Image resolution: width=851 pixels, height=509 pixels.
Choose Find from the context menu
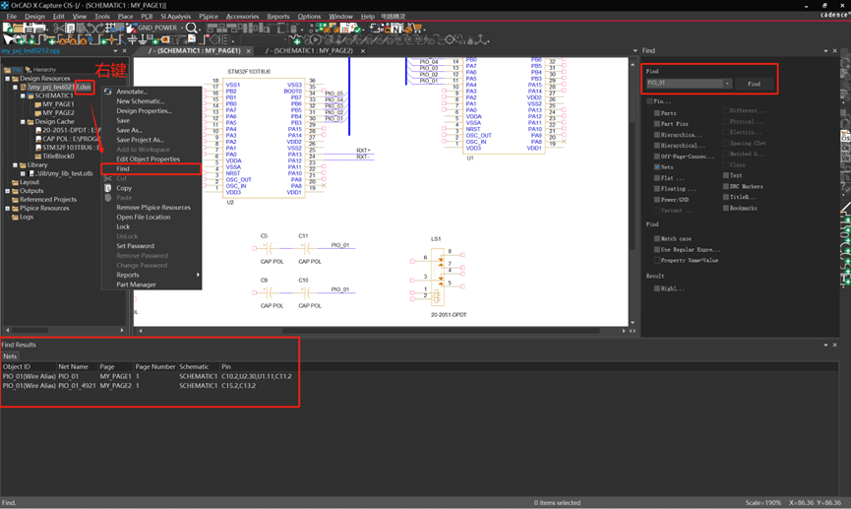coord(151,169)
